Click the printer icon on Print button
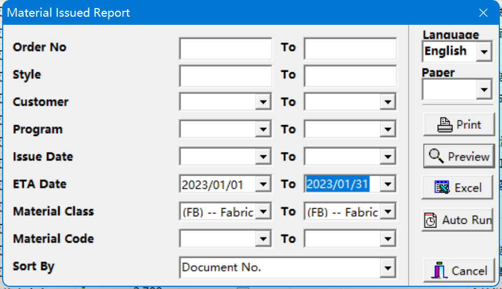502x289 pixels. pyautogui.click(x=445, y=125)
